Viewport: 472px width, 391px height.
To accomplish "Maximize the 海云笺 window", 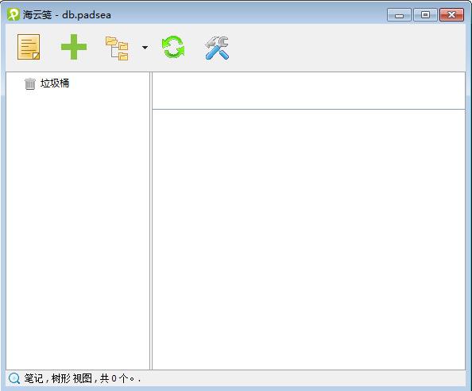I will 425,15.
